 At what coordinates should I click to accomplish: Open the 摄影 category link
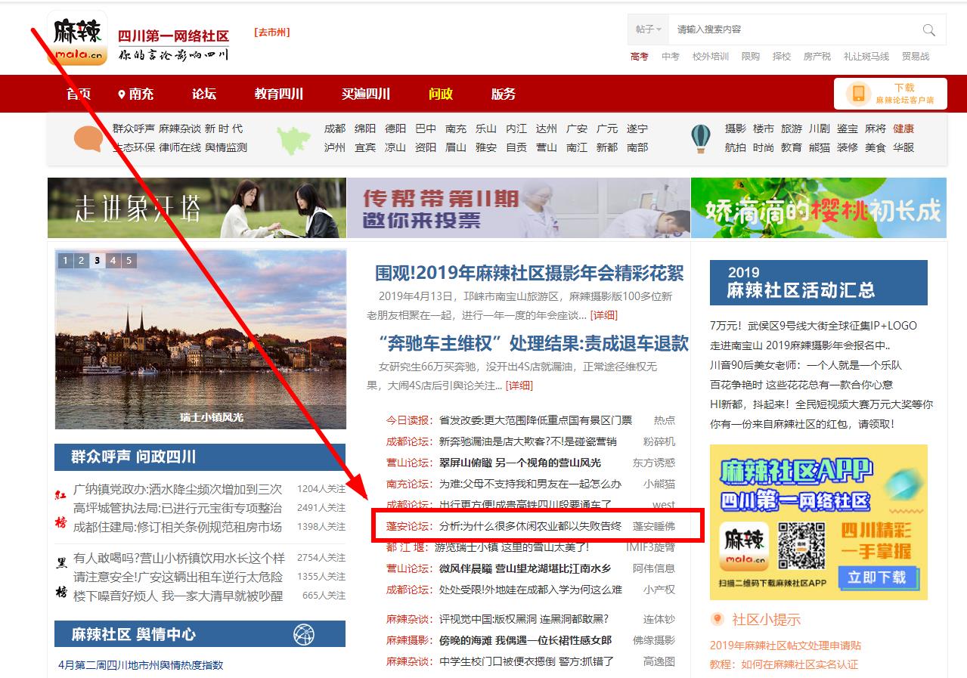tap(736, 128)
